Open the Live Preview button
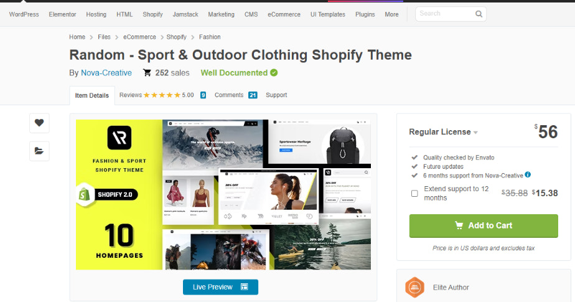 [220, 287]
